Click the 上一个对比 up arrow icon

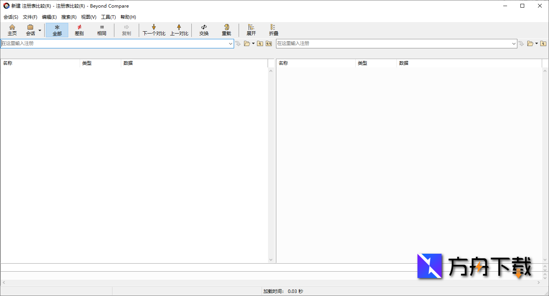click(179, 27)
